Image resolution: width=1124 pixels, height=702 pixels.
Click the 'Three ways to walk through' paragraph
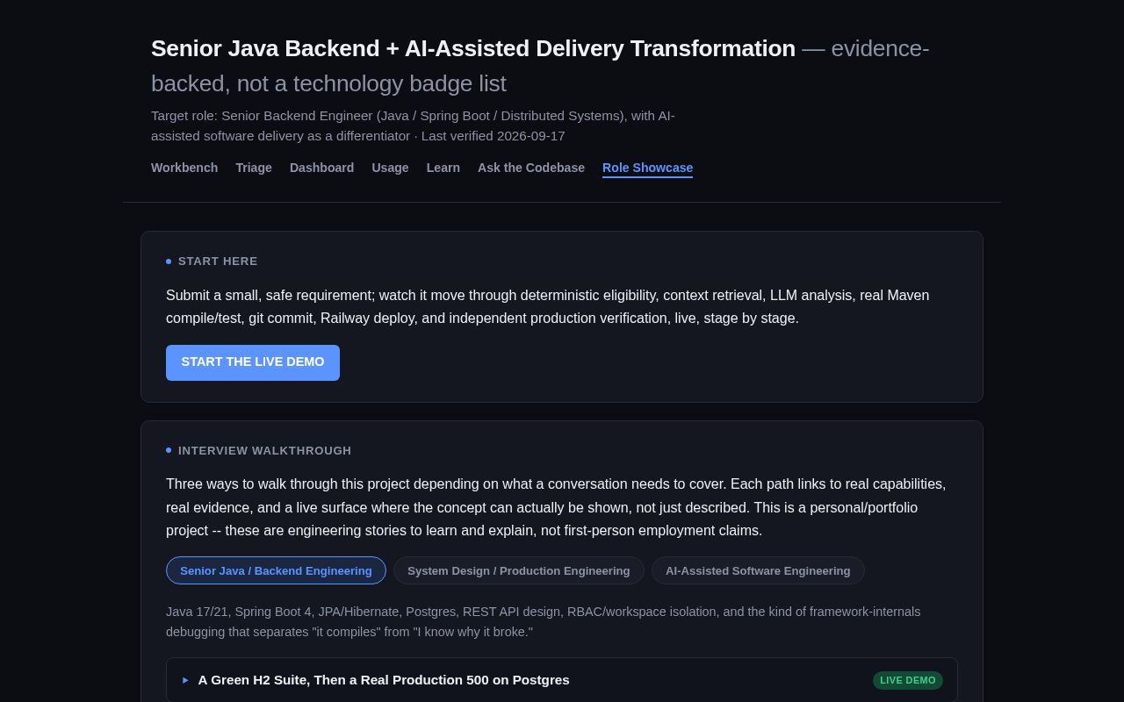[556, 507]
